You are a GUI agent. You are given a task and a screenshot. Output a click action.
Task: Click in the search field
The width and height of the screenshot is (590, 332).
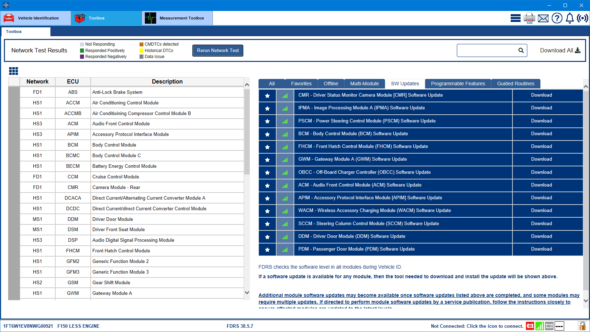(489, 50)
